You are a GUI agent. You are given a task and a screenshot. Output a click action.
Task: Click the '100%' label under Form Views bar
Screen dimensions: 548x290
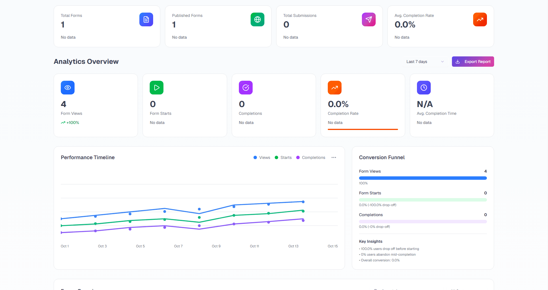tap(363, 183)
